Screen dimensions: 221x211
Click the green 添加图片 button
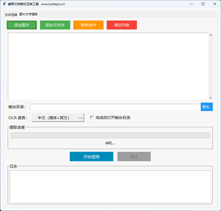click(22, 25)
